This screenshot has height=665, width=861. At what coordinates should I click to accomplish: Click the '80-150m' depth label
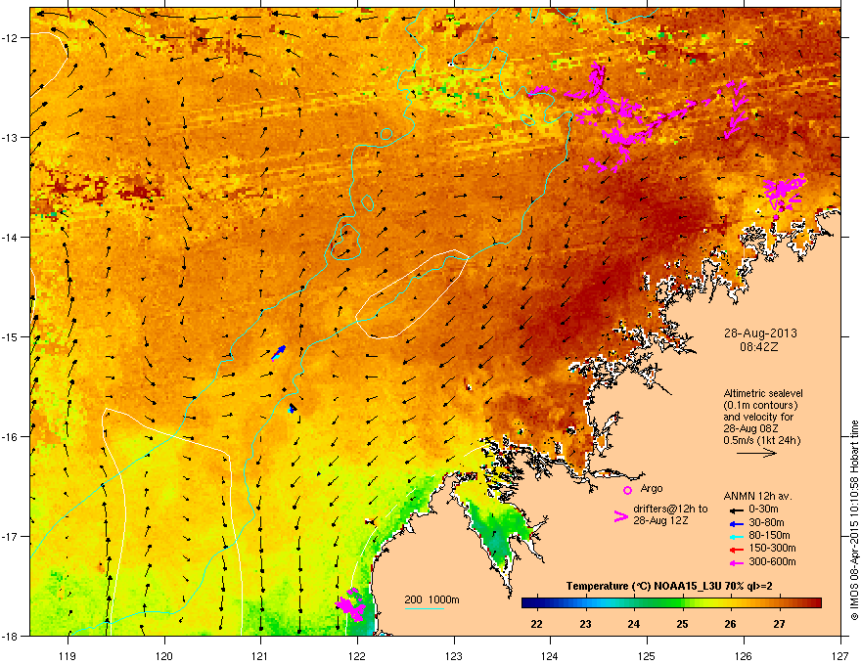point(769,536)
